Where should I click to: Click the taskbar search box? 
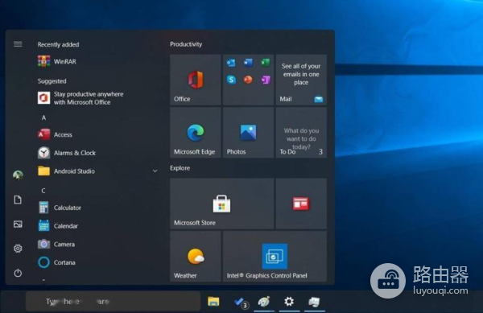pos(113,301)
